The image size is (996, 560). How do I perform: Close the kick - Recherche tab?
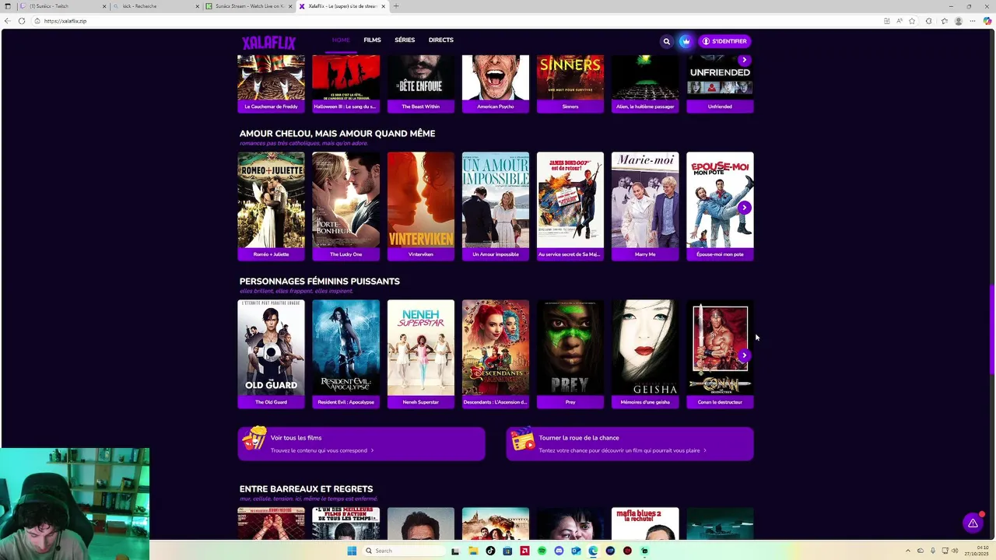tap(196, 6)
